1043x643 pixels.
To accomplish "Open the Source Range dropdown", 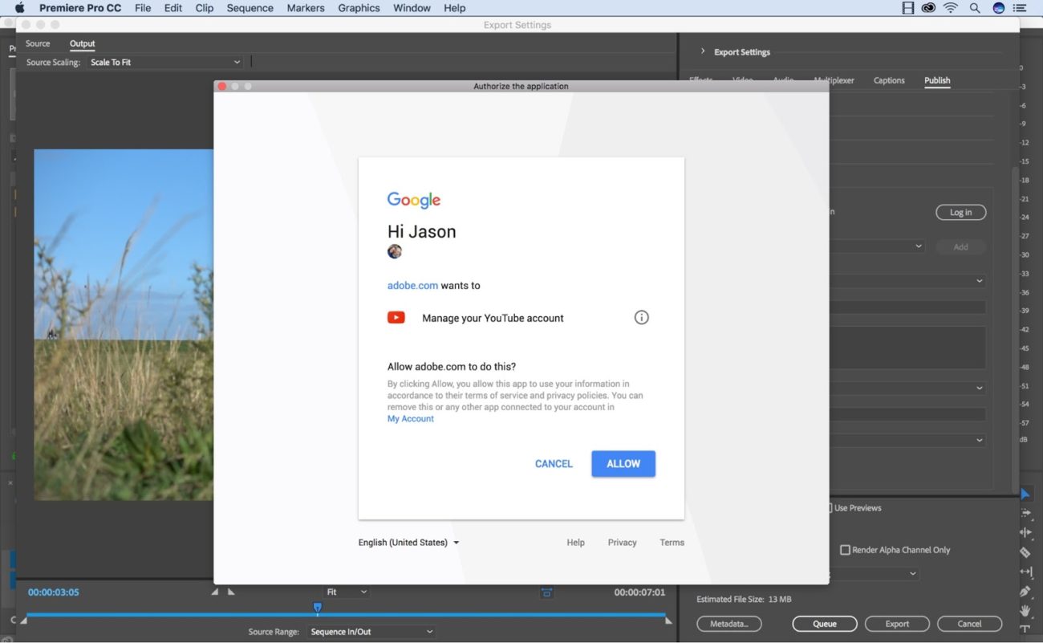I will [x=371, y=631].
